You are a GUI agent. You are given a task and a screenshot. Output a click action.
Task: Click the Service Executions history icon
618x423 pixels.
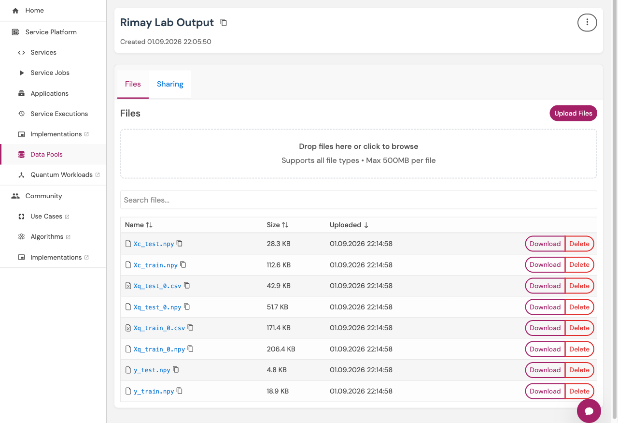tap(21, 114)
